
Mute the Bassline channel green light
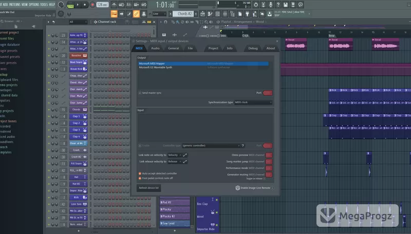49,56
